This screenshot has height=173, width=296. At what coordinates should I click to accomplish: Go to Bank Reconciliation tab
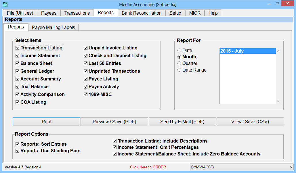[x=142, y=13]
